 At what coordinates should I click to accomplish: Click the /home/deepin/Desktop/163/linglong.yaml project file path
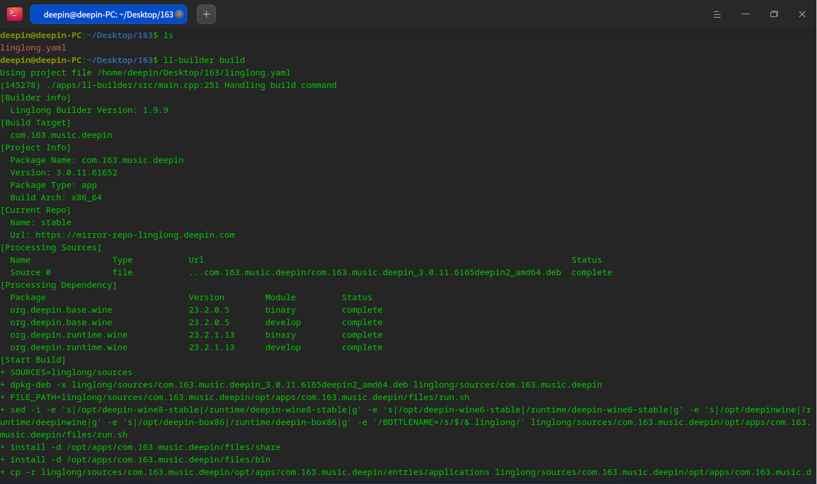click(194, 73)
